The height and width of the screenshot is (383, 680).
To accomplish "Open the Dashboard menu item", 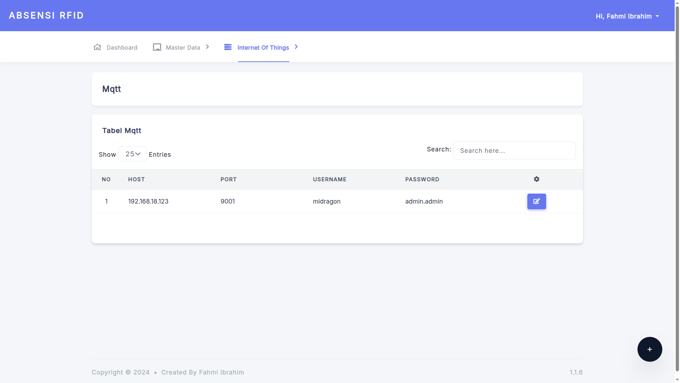I will coord(122,48).
